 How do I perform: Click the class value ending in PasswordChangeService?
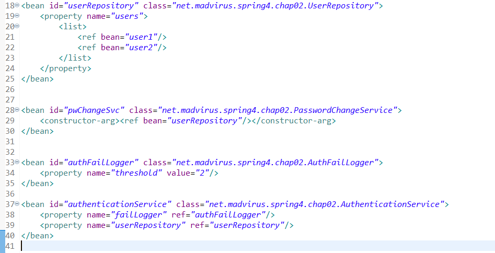277,110
